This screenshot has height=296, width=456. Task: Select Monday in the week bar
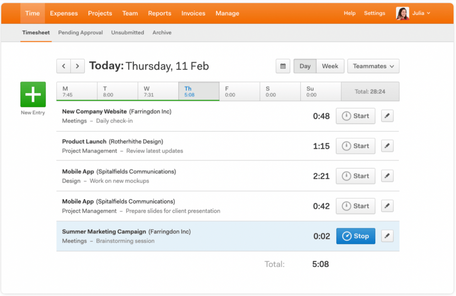point(77,91)
